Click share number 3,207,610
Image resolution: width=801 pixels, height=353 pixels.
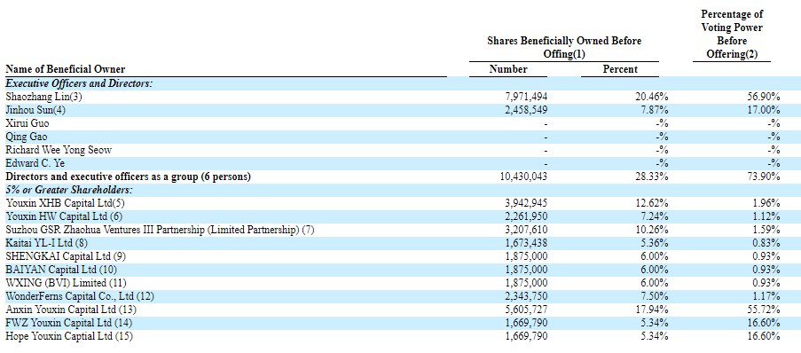(526, 230)
